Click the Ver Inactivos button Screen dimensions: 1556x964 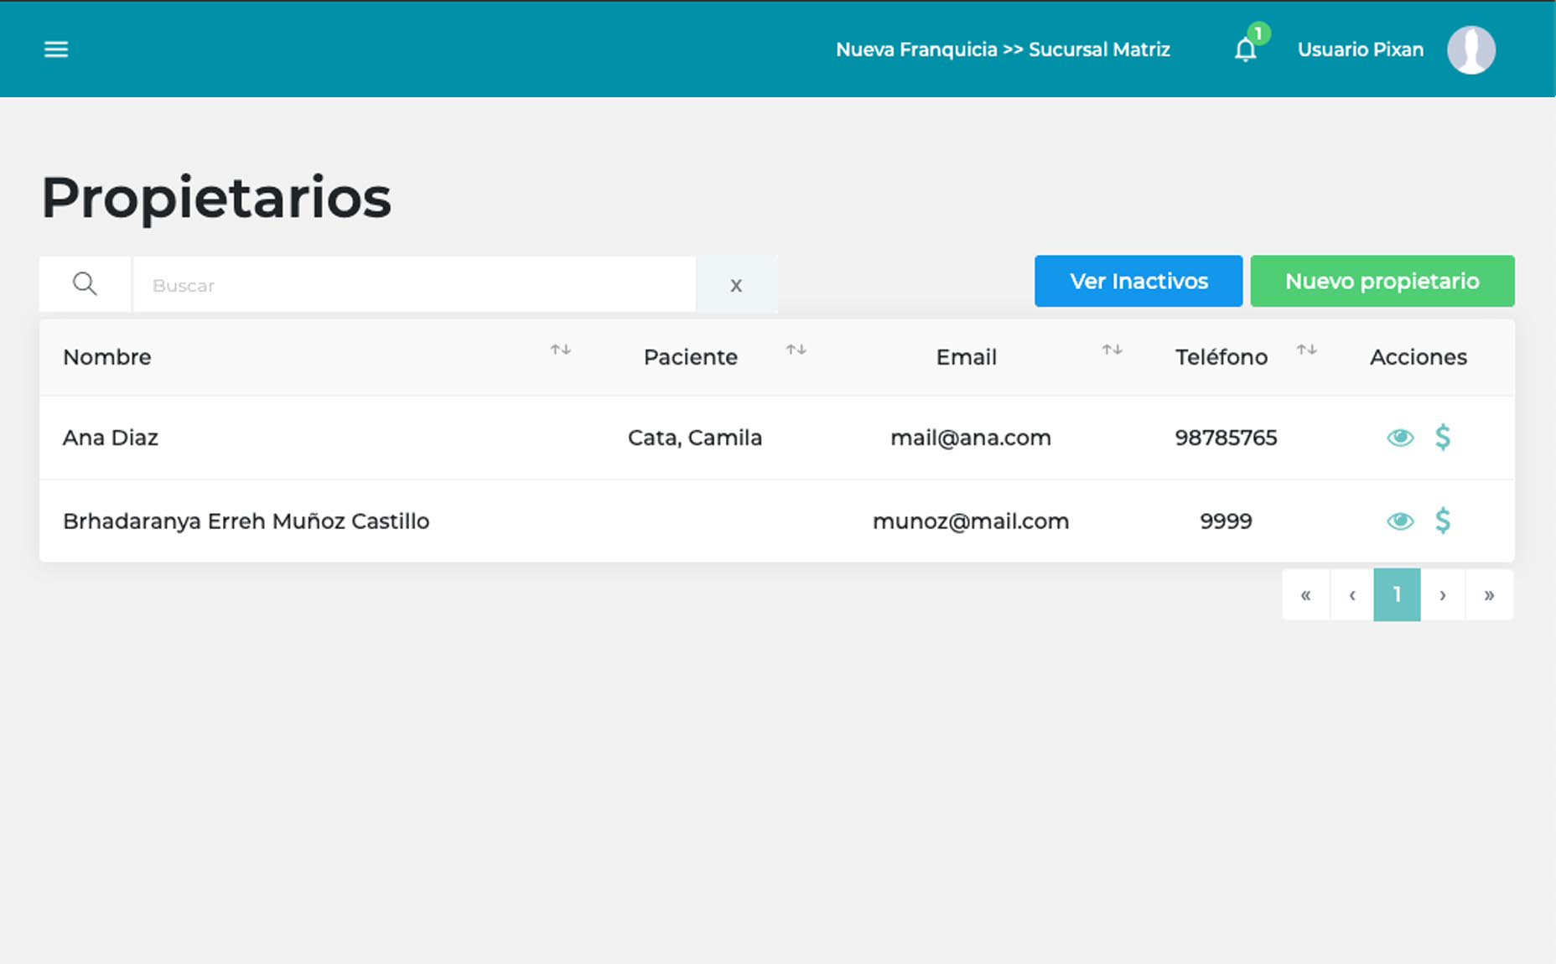(1138, 282)
